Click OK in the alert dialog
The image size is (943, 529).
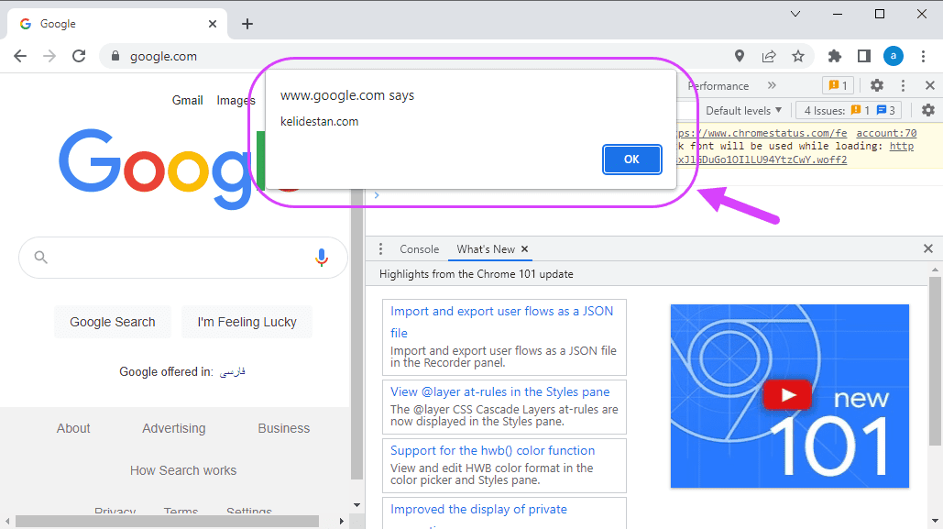pyautogui.click(x=631, y=160)
